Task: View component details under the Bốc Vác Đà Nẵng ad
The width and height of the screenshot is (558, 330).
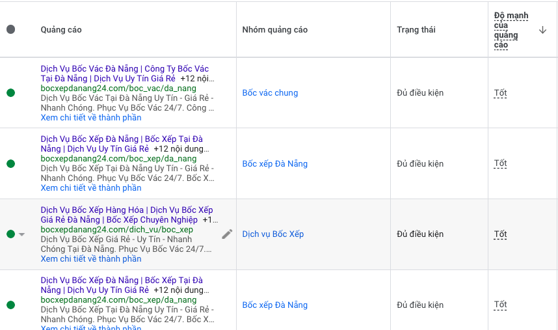Action: click(90, 118)
